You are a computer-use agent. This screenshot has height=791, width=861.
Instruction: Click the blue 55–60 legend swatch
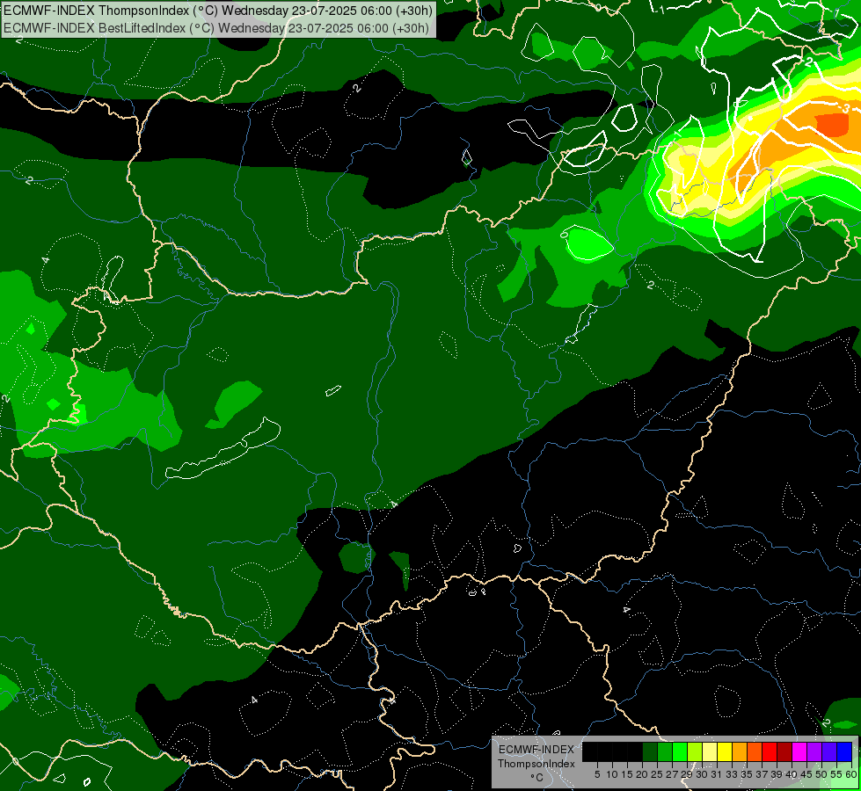point(844,751)
